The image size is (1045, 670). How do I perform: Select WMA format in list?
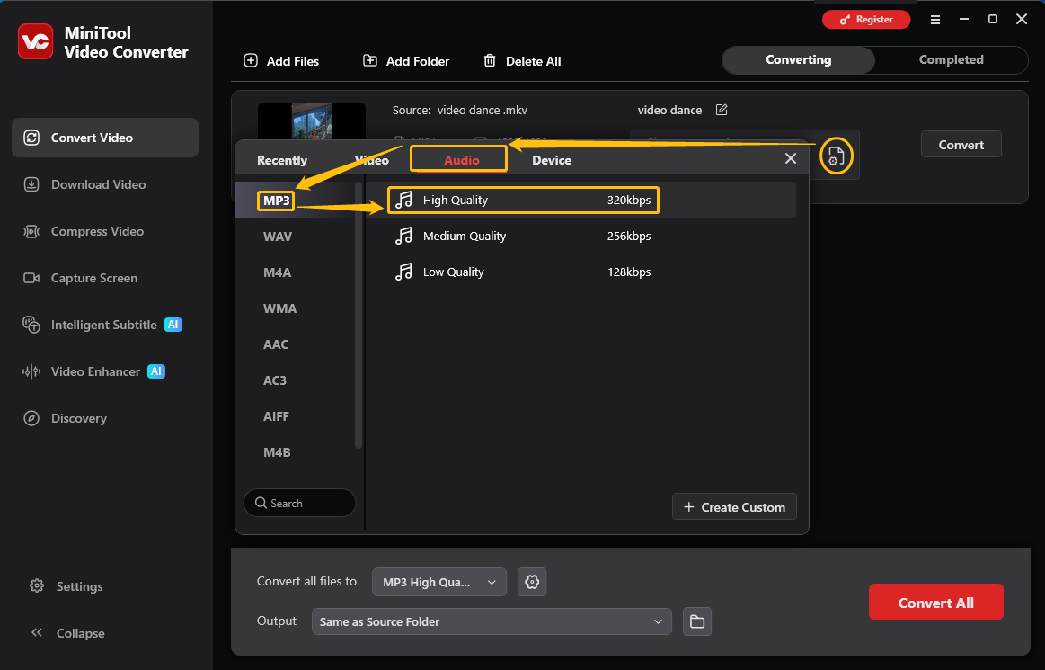pos(280,308)
